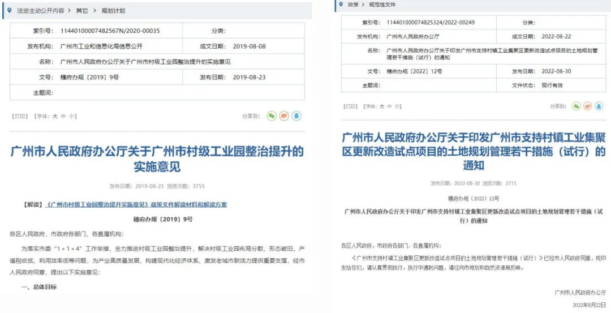This screenshot has height=313, width=611.
Task: Click 主题词 label in left table
Action: tap(43, 93)
